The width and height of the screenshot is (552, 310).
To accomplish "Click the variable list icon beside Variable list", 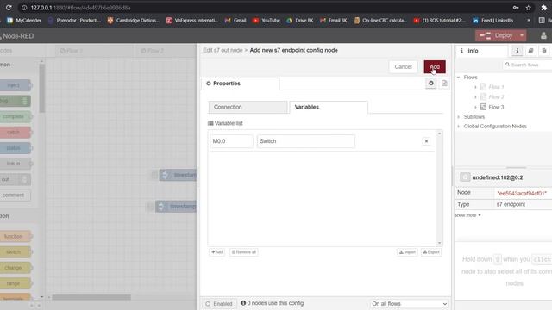I will click(210, 123).
